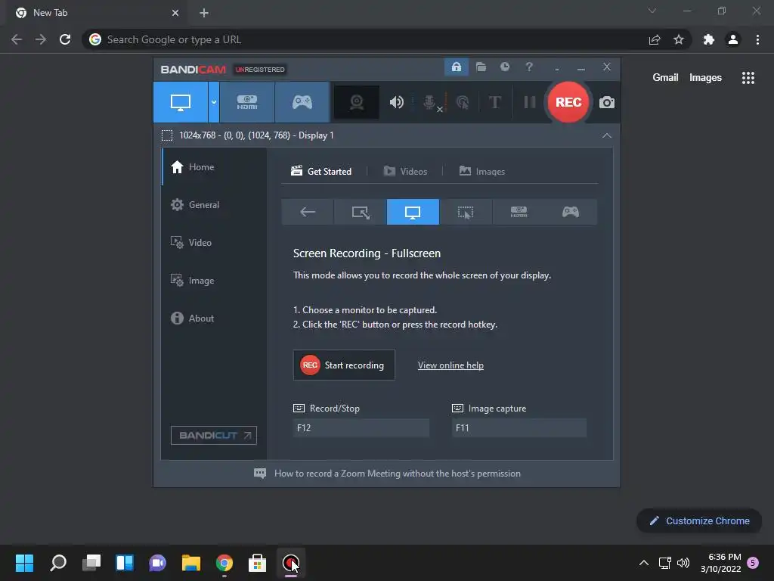
Task: Share this page icon in Chrome
Action: 655,39
